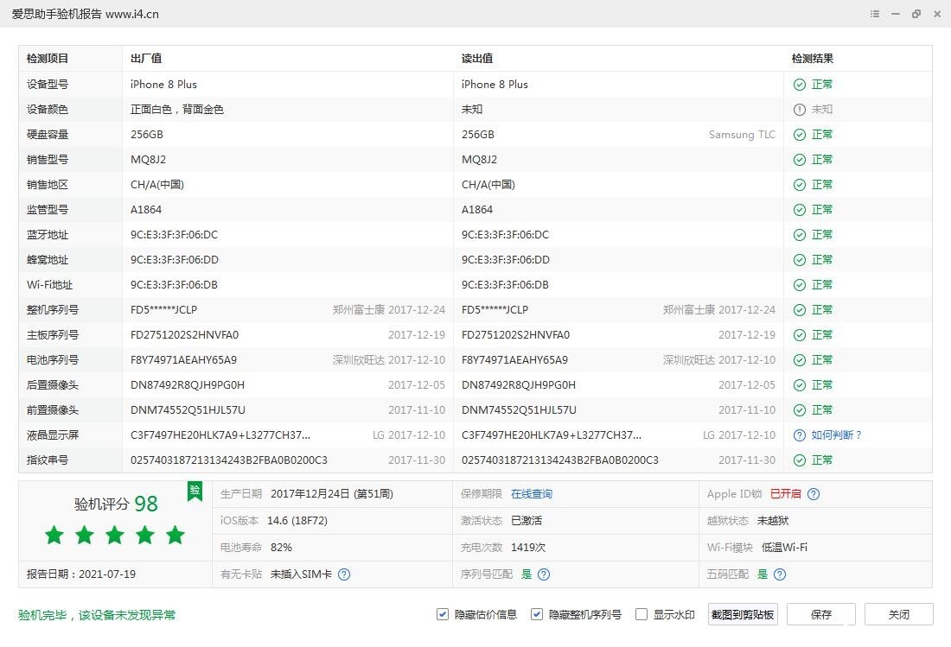Click the green check icon in Wi-Fi地址 row

pos(800,285)
